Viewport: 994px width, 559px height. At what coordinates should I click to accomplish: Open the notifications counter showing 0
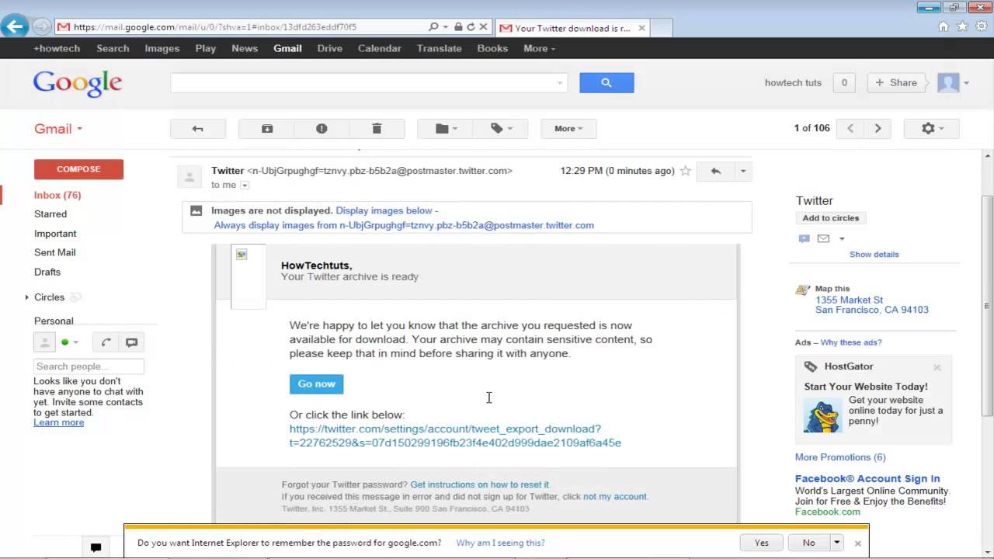(844, 82)
